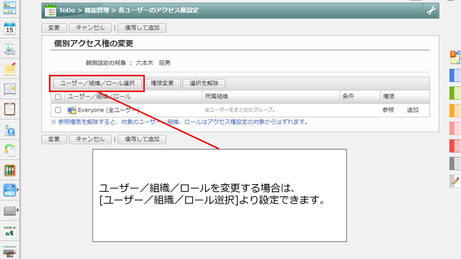Viewport: 461px width, 259px height.
Task: Click the ToDo breadcrumb link
Action: 67,10
